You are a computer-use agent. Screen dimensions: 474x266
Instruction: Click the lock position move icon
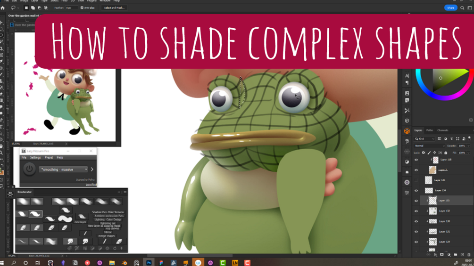[434, 153]
